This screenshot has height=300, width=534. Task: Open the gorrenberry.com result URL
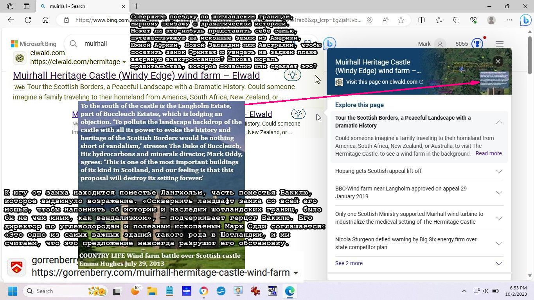click(x=161, y=272)
